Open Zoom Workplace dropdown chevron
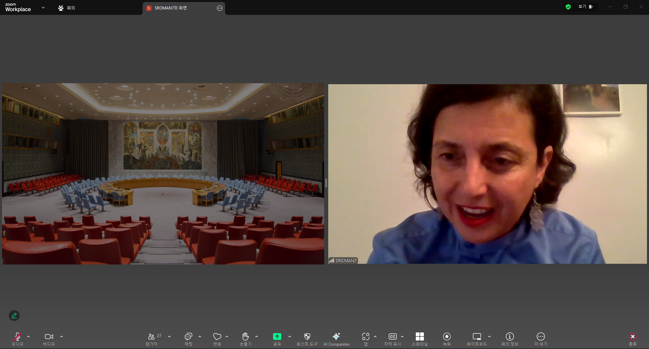The image size is (649, 349). tap(43, 7)
